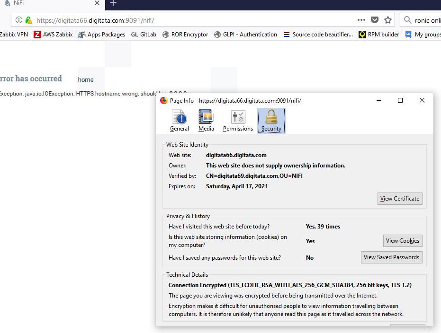Screen dimensions: 441x333
Task: Select the Verified by CN=digitata69 text
Action: coord(254,176)
